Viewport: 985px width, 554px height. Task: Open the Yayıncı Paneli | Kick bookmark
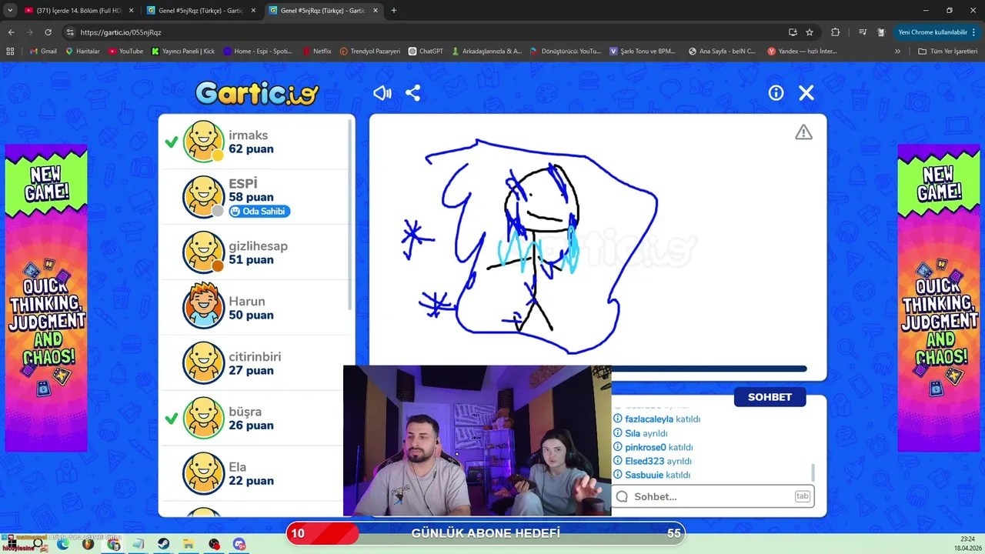[x=183, y=51]
